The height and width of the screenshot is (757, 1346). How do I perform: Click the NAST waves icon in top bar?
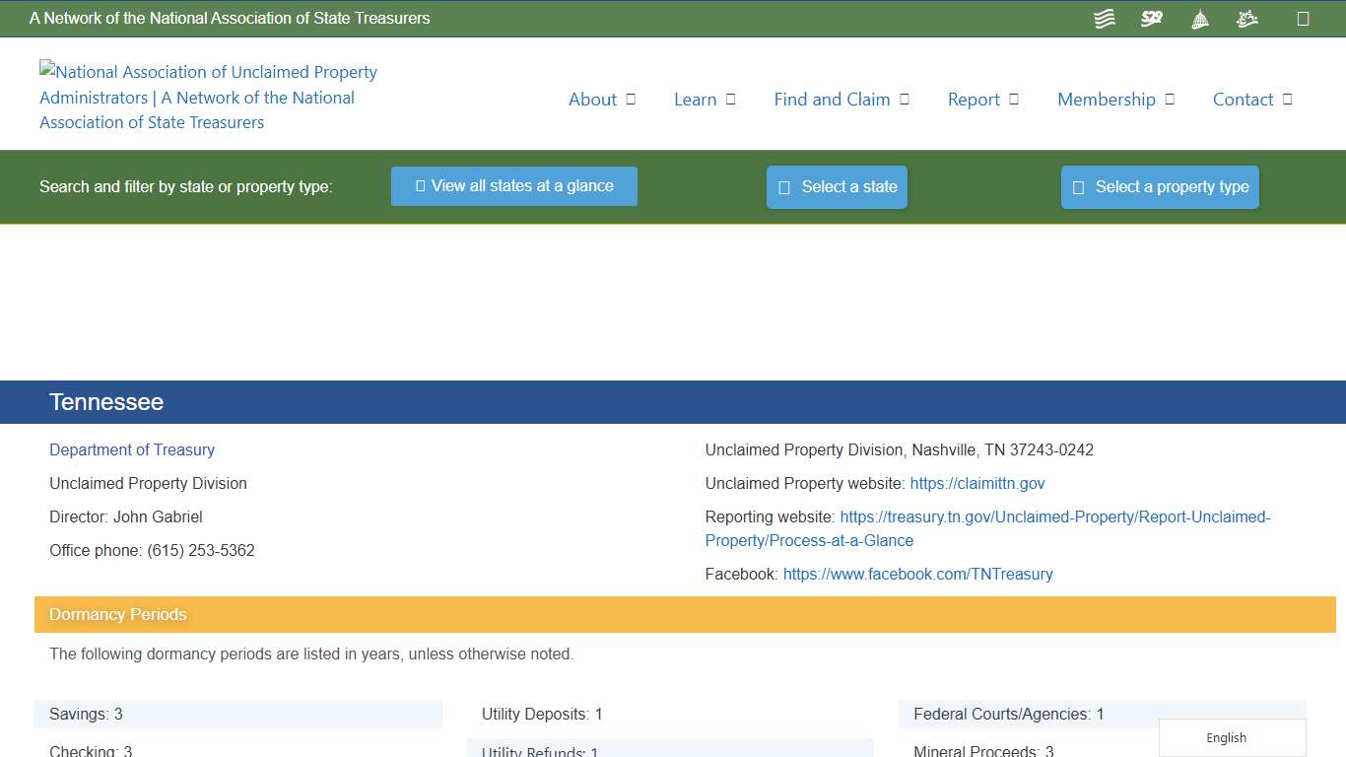point(1104,18)
